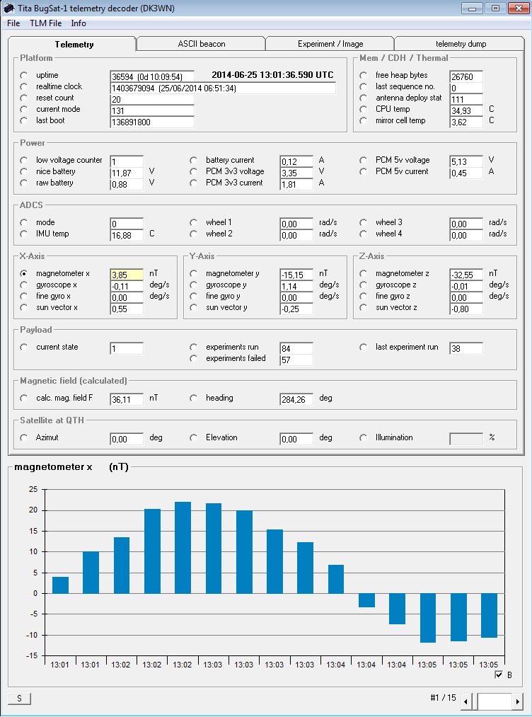Select the low voltage counter radio button

(x=24, y=161)
